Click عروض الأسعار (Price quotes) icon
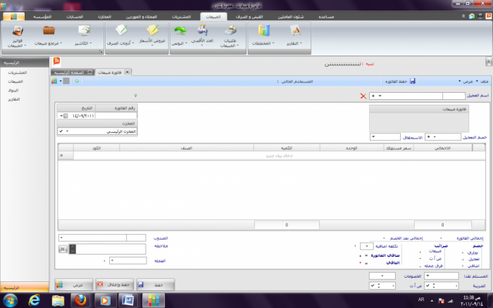This screenshot has width=493, height=308. click(x=151, y=33)
